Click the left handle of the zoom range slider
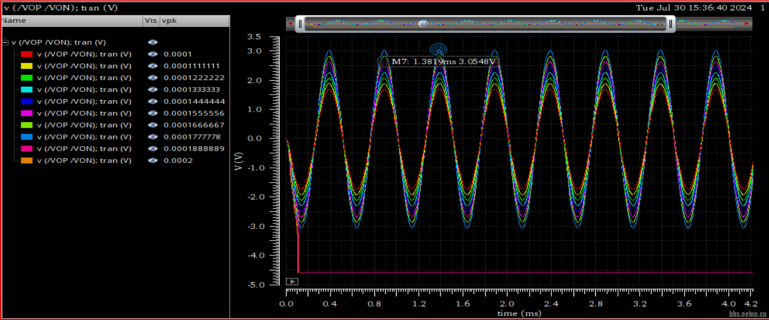This screenshot has width=769, height=320. (300, 24)
